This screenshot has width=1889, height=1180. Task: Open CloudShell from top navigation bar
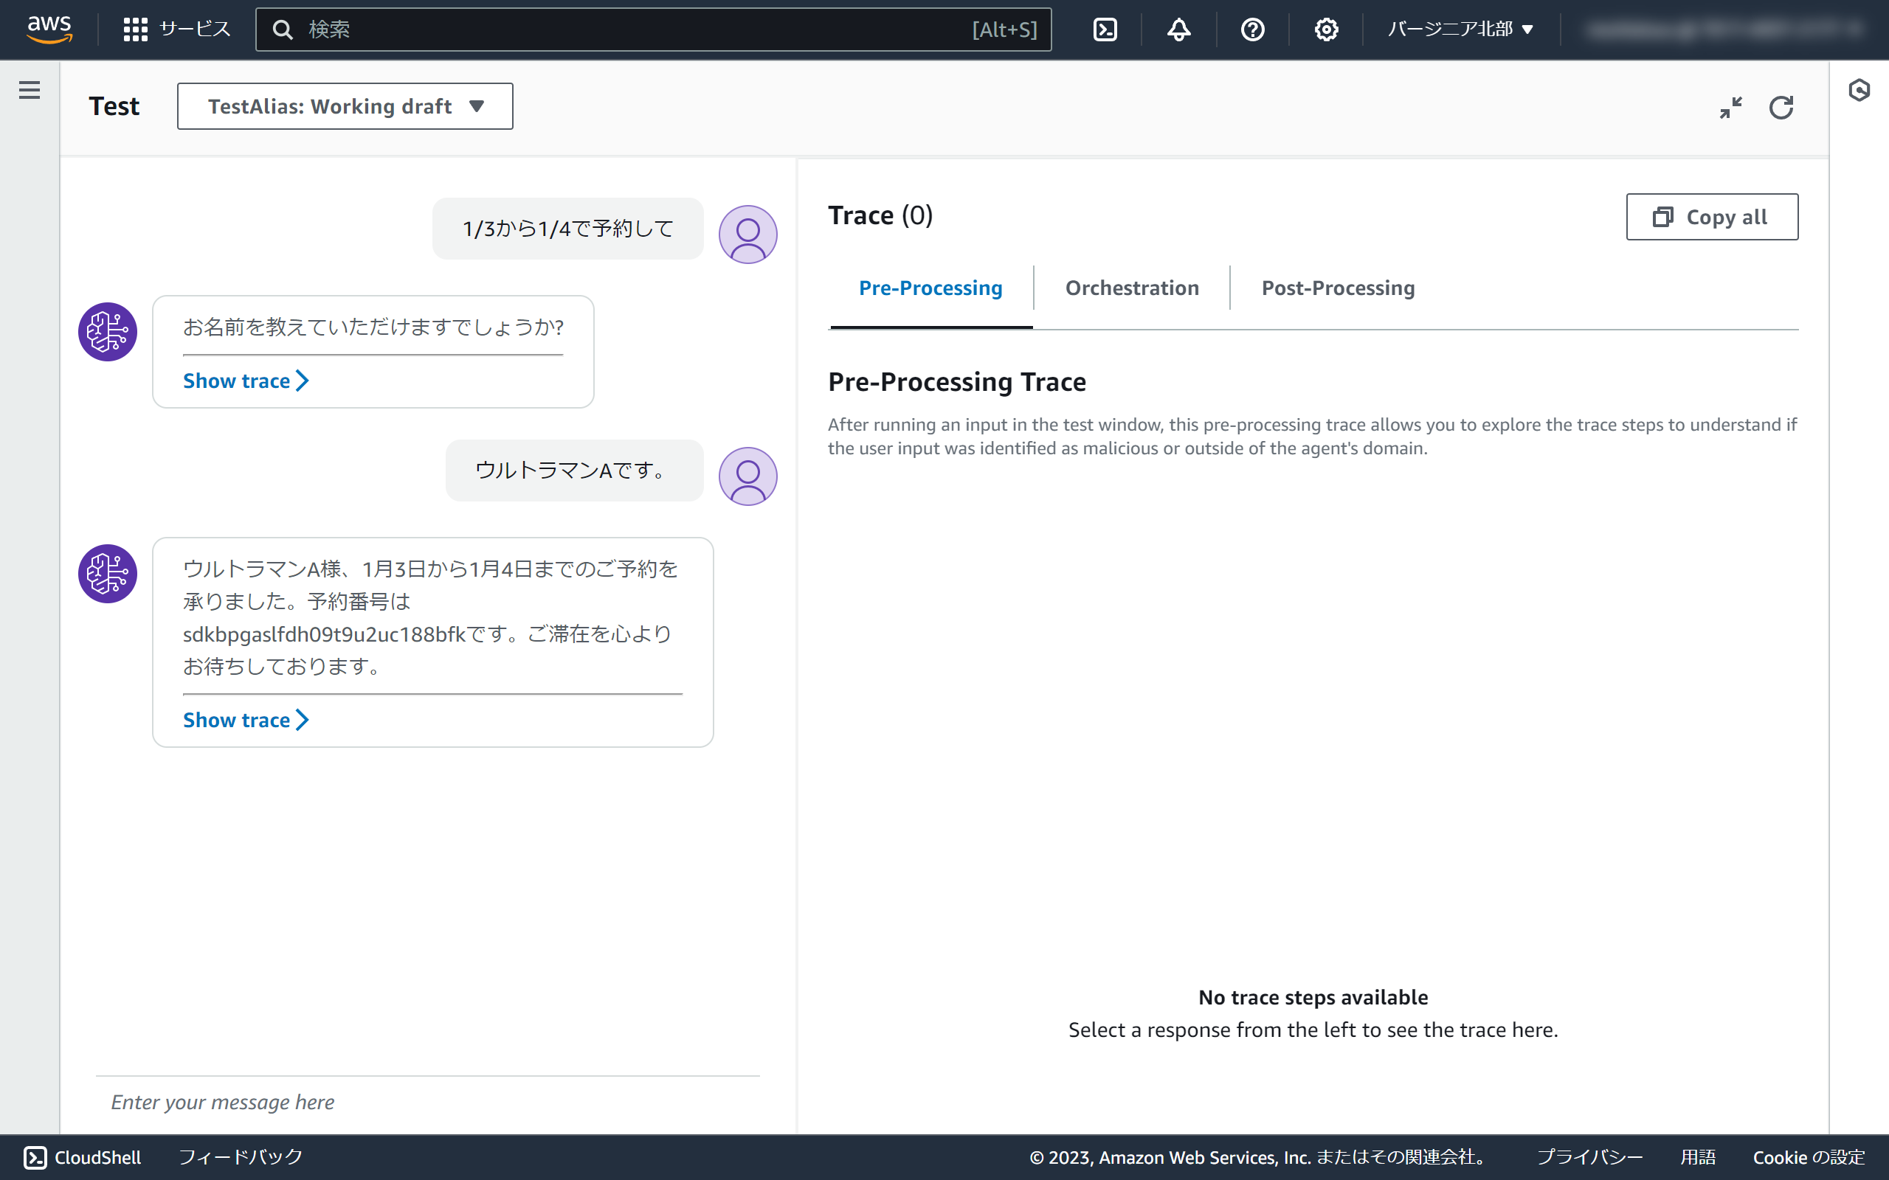click(x=1105, y=29)
